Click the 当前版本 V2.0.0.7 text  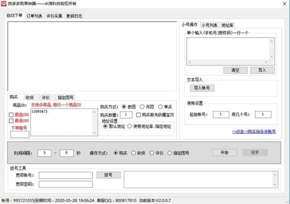(155, 201)
